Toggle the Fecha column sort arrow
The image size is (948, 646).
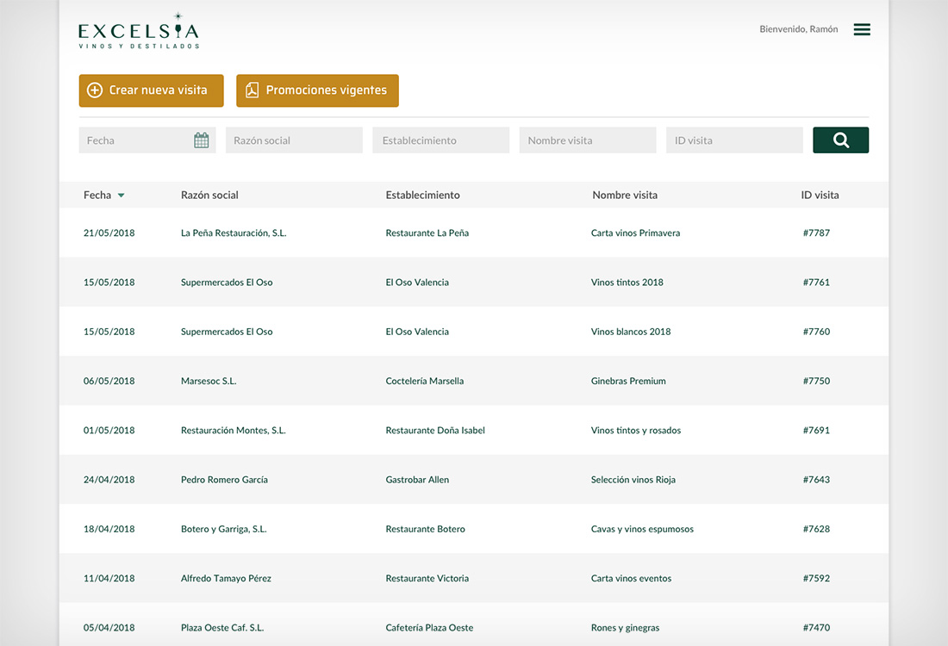(121, 196)
